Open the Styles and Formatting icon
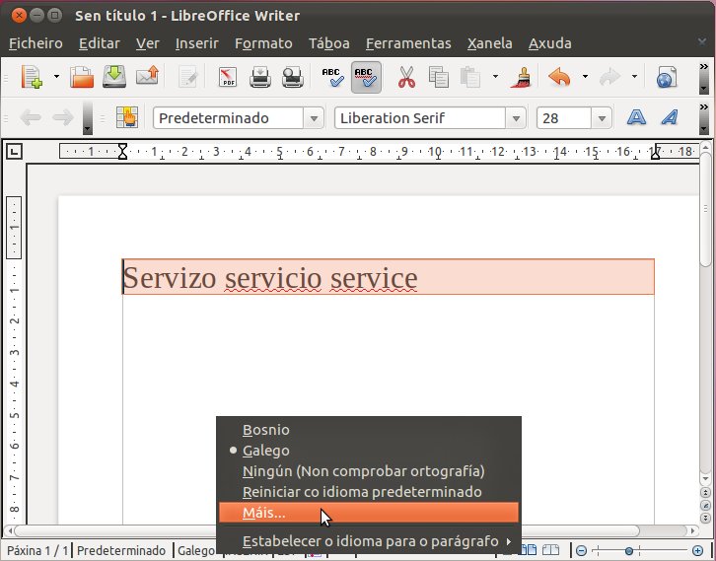 coord(127,117)
